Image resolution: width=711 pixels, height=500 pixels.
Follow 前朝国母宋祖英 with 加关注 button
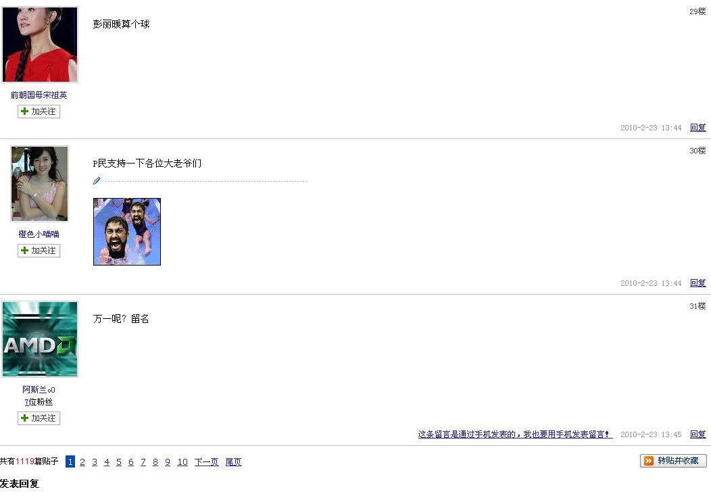coord(39,111)
